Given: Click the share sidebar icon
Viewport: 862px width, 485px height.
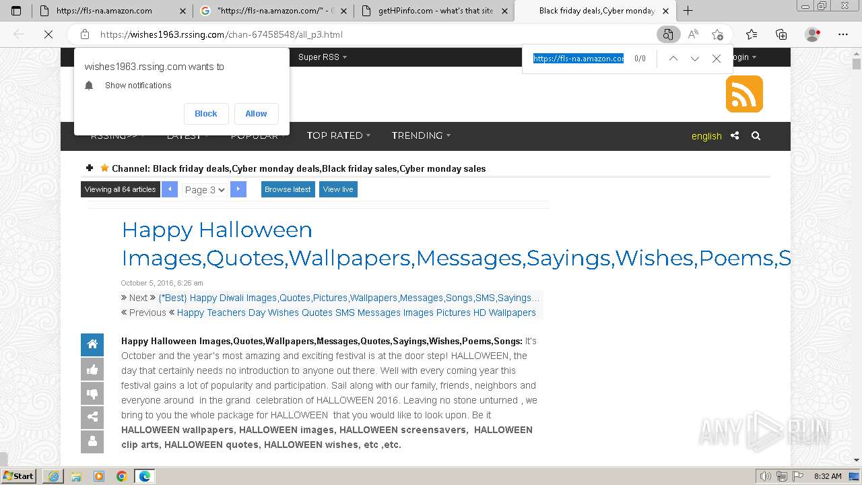Looking at the screenshot, I should coord(92,418).
